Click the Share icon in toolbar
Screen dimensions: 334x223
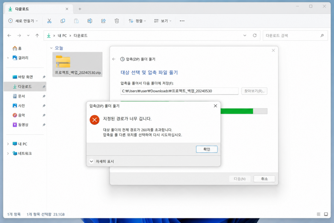click(x=103, y=21)
